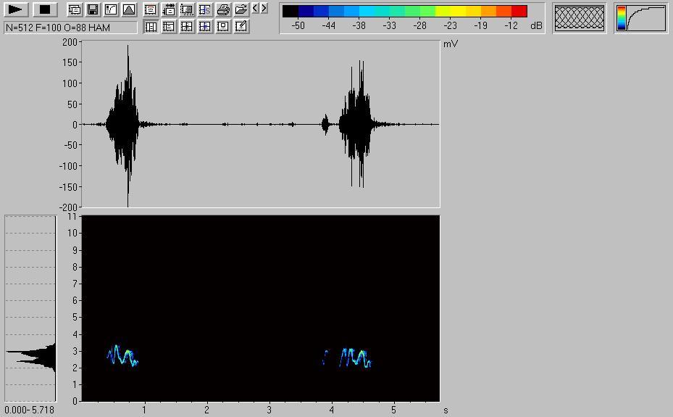The image size is (673, 417).
Task: Open the color table curve button
Action: (x=641, y=19)
